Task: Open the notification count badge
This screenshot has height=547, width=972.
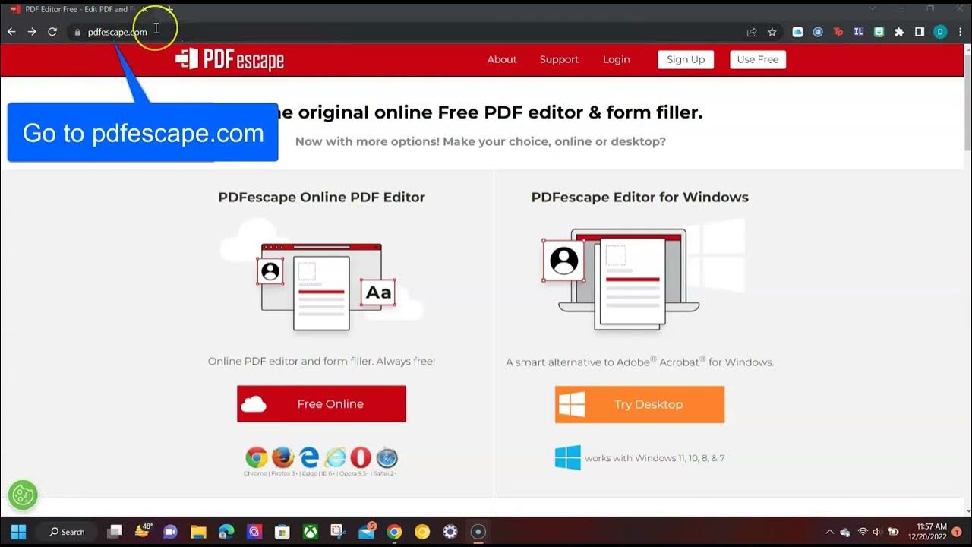Action: click(x=957, y=532)
